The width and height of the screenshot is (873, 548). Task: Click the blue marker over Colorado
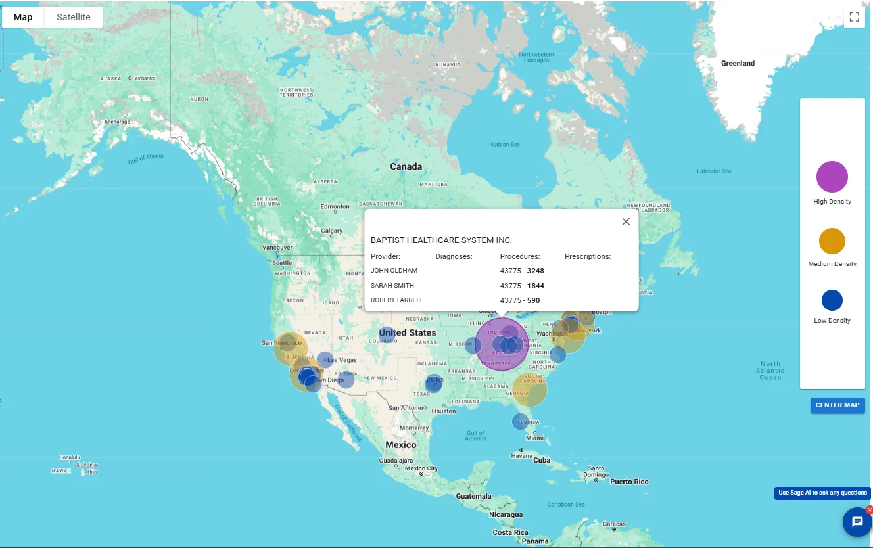coord(387,335)
